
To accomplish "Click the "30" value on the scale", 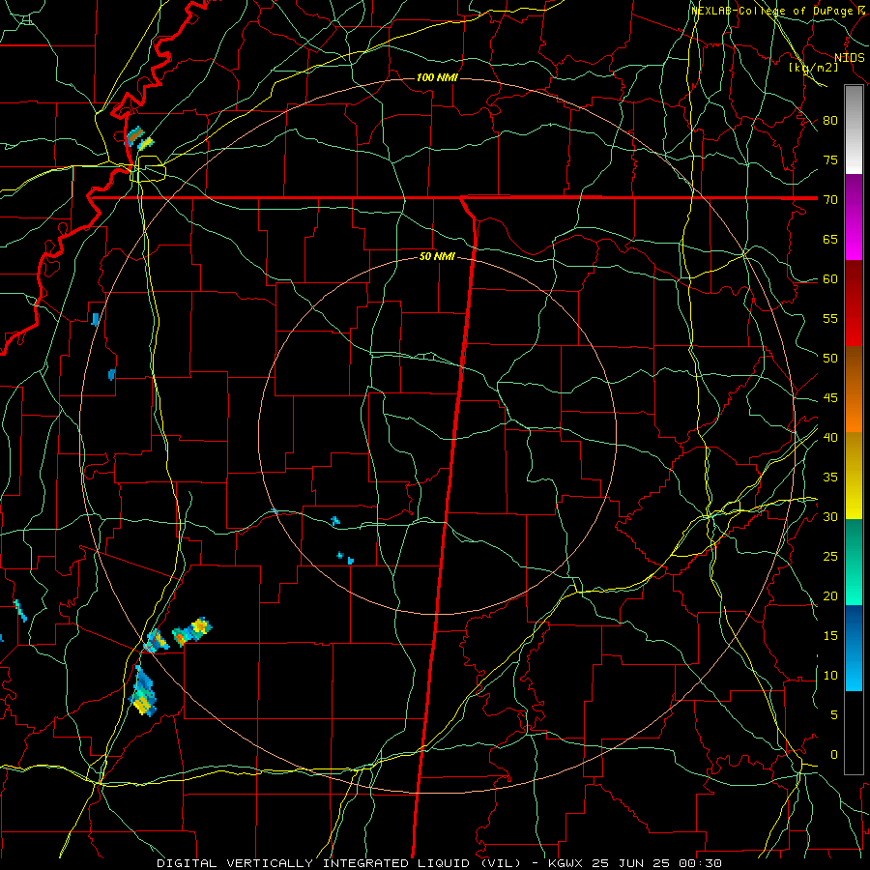I will [x=830, y=516].
